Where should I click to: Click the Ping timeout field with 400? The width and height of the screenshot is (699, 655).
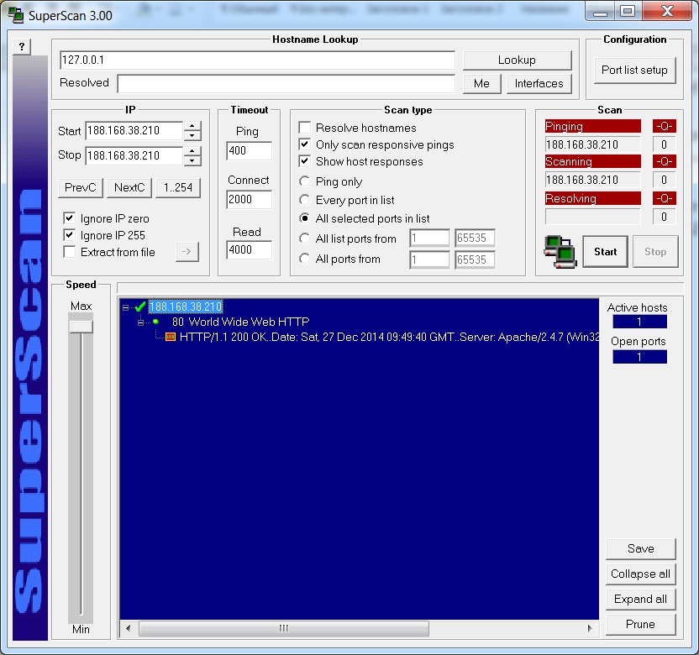[x=249, y=150]
